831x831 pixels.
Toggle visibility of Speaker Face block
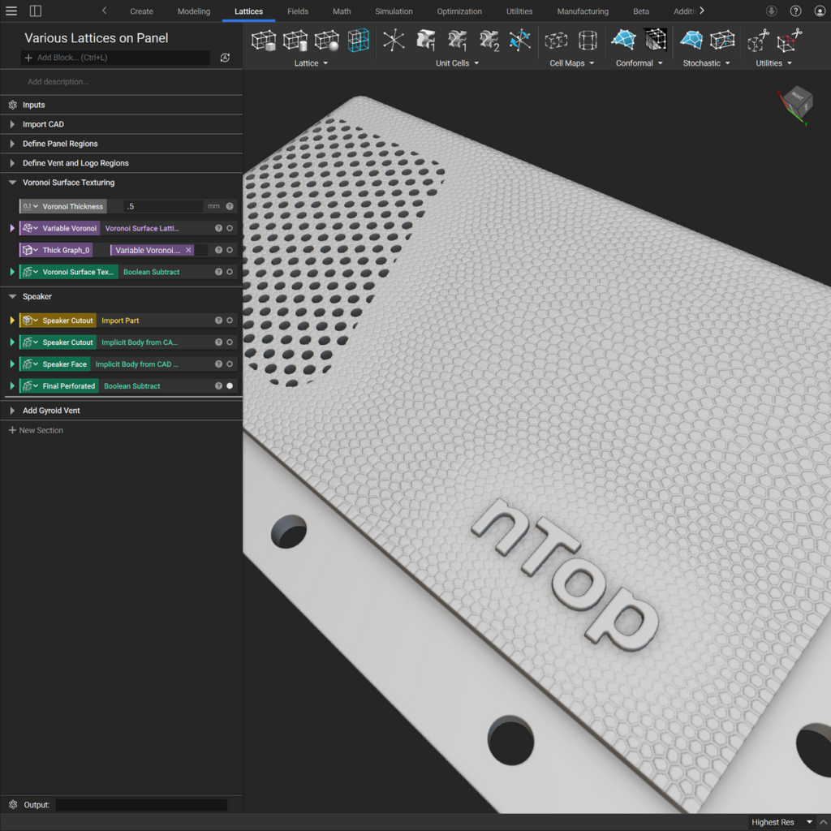(x=230, y=364)
